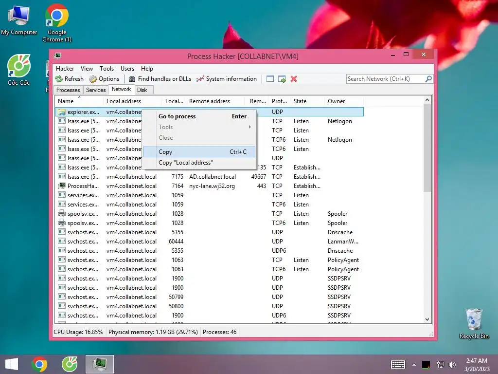Click Find window and thread icon
This screenshot has height=374, width=498.
coord(282,79)
